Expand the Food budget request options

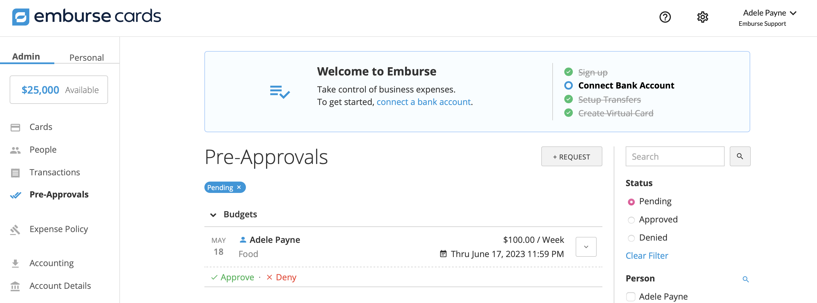[586, 247]
